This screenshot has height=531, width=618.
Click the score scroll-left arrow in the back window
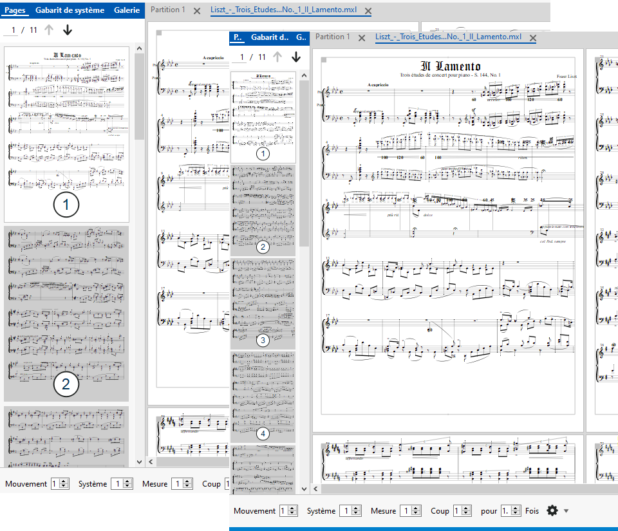pyautogui.click(x=151, y=461)
